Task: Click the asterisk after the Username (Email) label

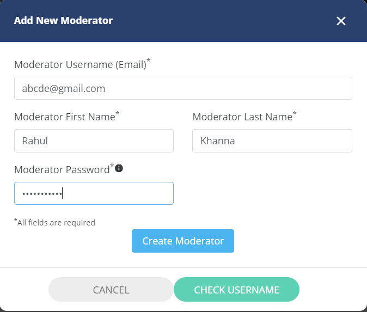Action: pyautogui.click(x=149, y=60)
